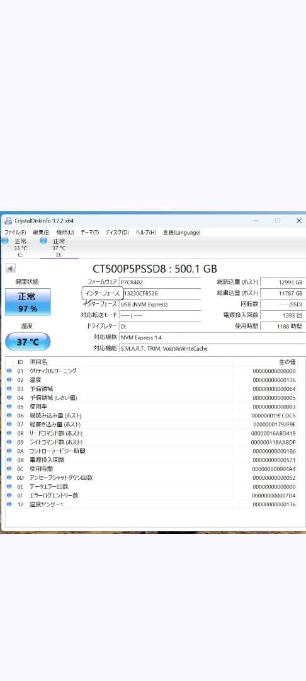Click the standard field NVM Express 1.4
The height and width of the screenshot is (681, 306).
(x=212, y=337)
